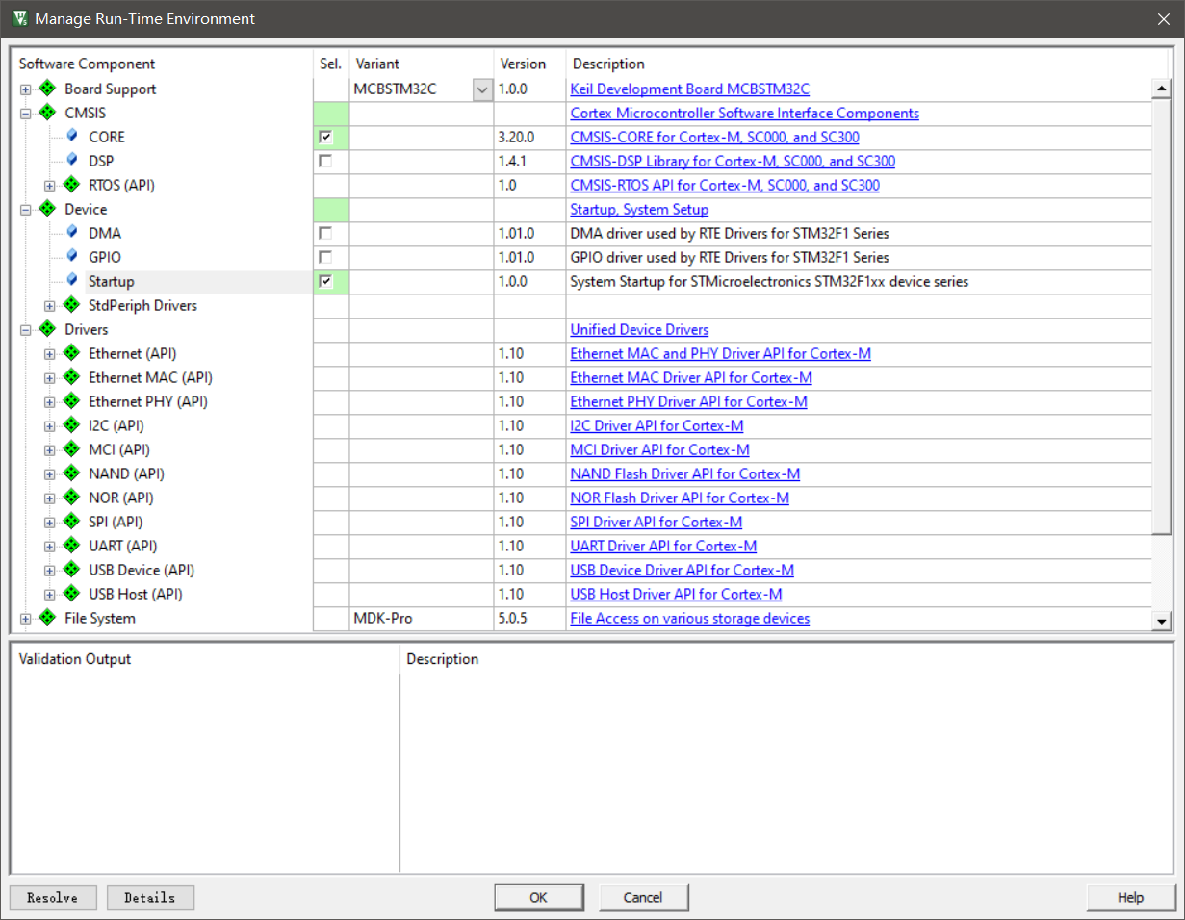Click the Software Component column header
Image resolution: width=1185 pixels, height=920 pixels.
87,64
